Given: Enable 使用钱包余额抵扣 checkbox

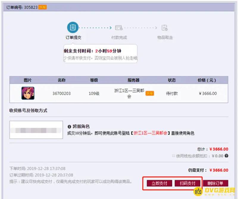Looking at the screenshot, I should tap(173, 156).
